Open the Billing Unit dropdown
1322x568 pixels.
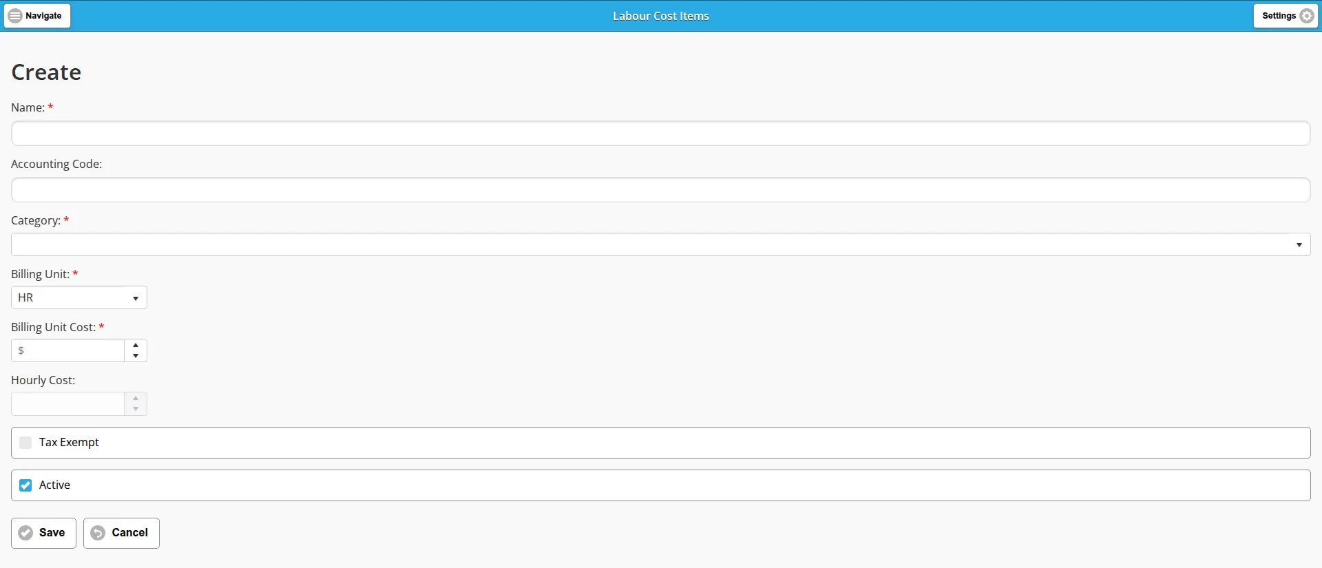click(x=79, y=297)
